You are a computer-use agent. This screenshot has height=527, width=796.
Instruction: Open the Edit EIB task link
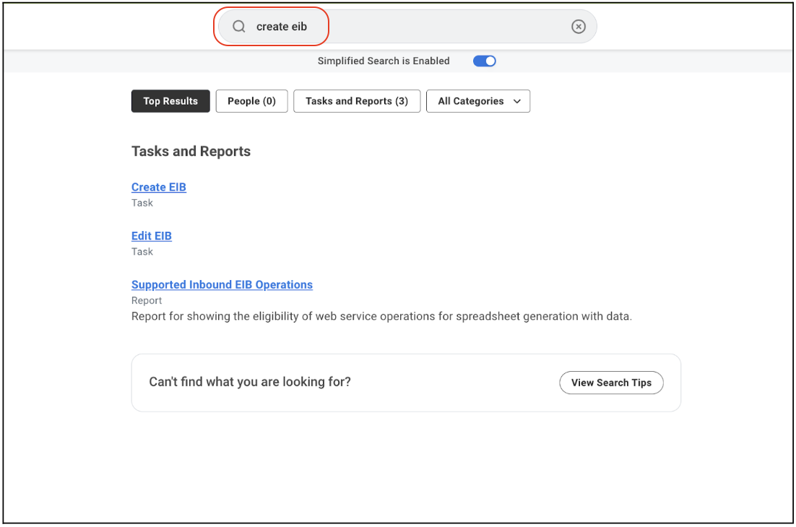(152, 236)
